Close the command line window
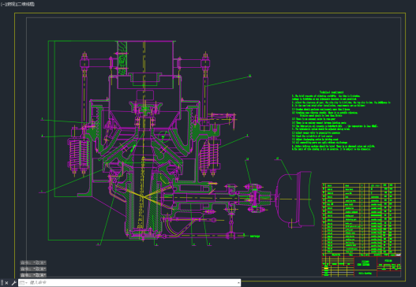Viewport: 416px width, 287px height. pos(6,283)
